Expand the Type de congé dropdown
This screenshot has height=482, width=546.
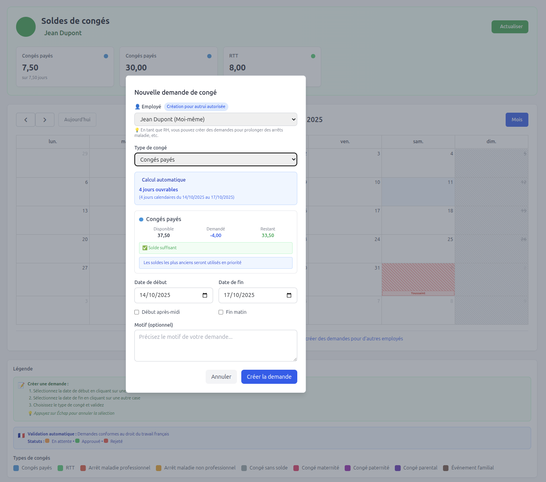click(215, 160)
